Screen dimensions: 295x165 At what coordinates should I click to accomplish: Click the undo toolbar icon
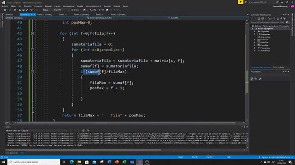[x=31, y=10]
